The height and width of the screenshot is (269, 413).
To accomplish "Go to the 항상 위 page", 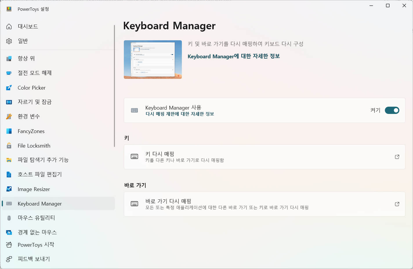I will tap(58, 58).
